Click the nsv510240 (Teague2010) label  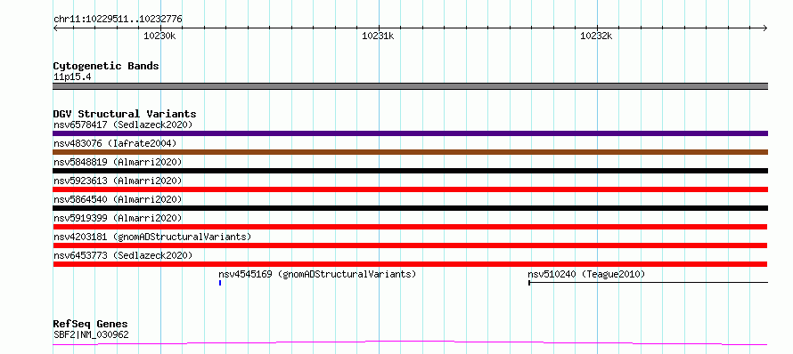point(586,274)
